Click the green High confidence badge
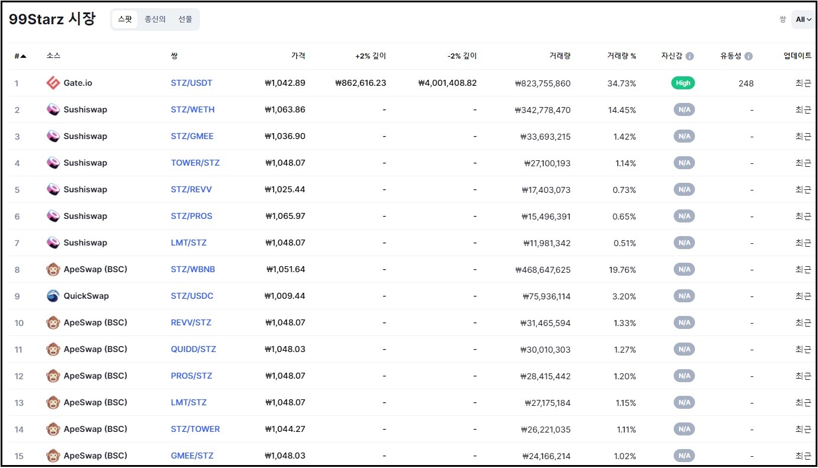The image size is (818, 468). pos(683,83)
